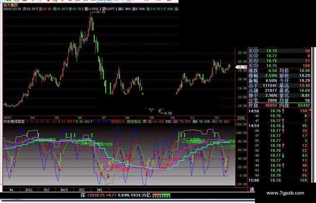316x203 pixels.
Task: Select the 14:58 tick row
Action: point(278,111)
